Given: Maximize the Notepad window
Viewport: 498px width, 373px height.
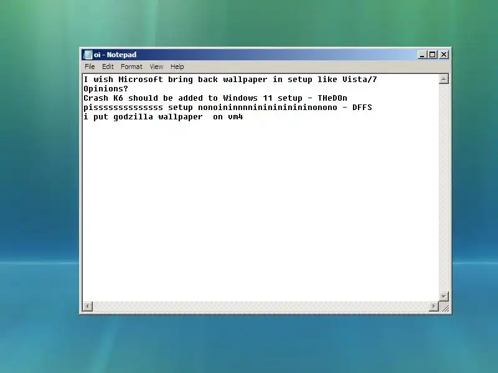Looking at the screenshot, I should 432,55.
